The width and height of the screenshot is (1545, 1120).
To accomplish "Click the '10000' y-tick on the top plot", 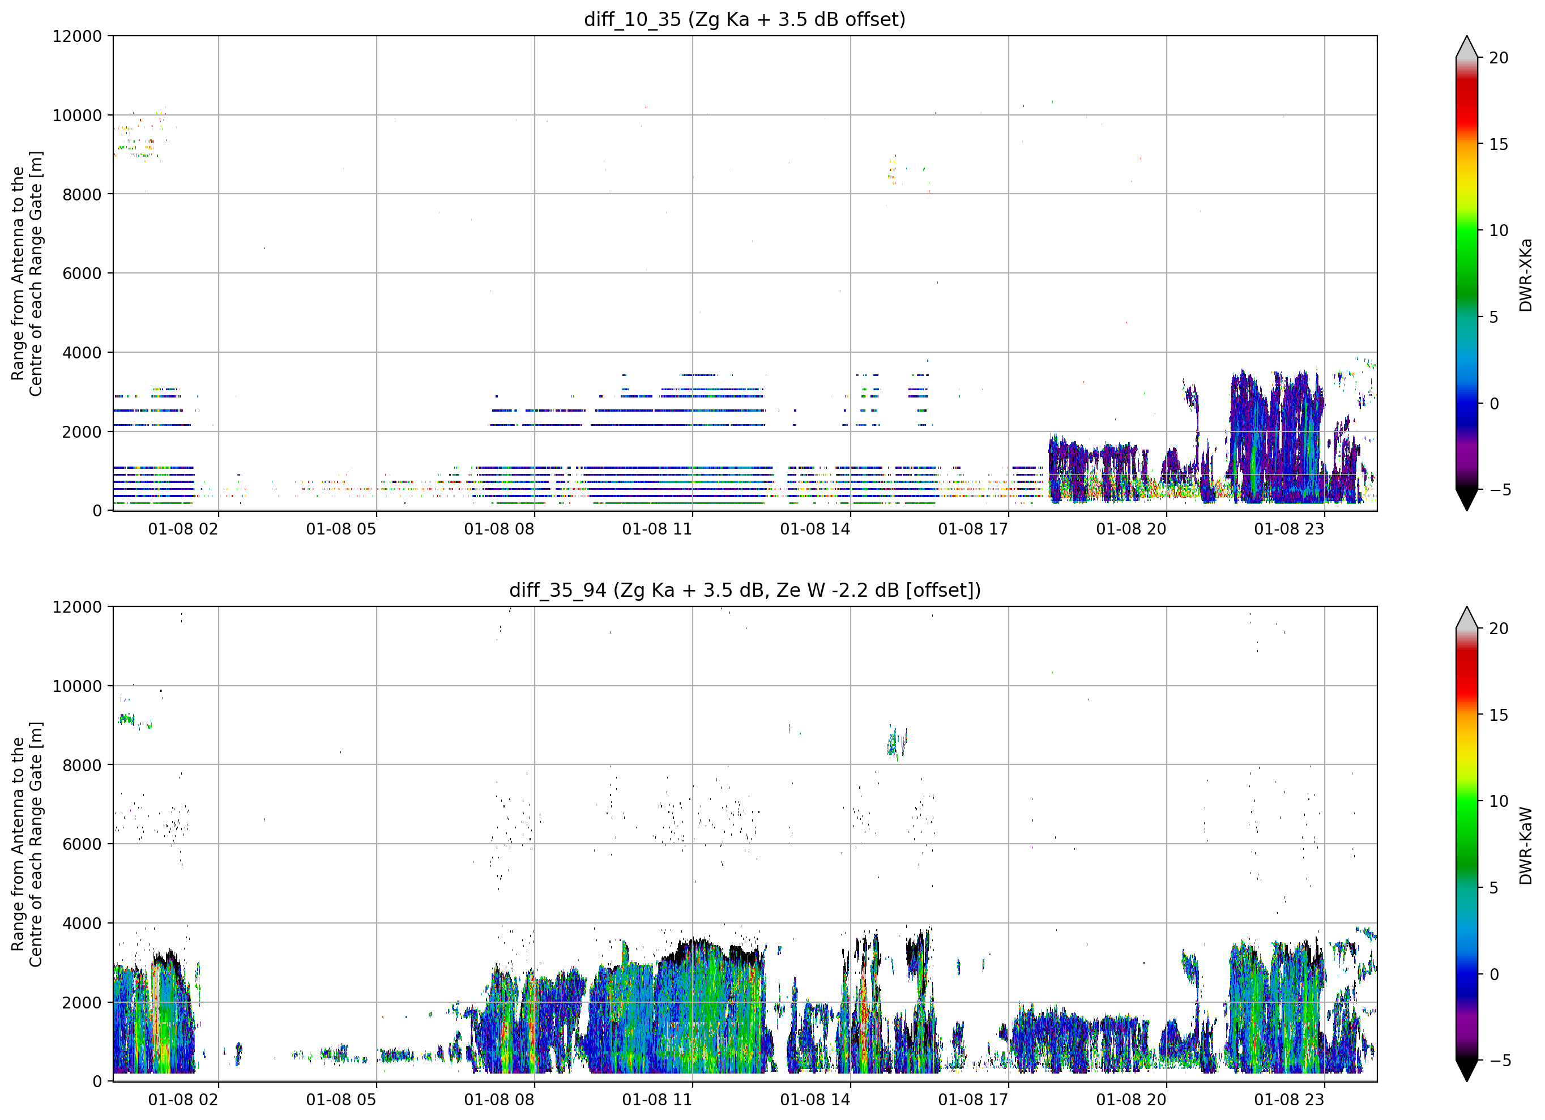I will pos(77,115).
